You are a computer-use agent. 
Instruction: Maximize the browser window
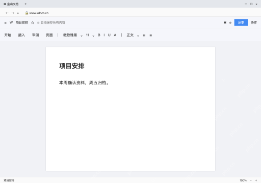tap(251, 4)
